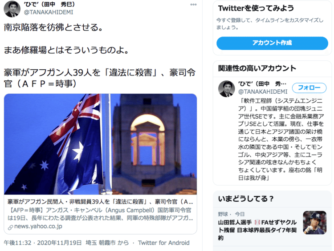Open the avatar in the related accounts panel
Viewport: 334px width, 251px height.
point(226,89)
